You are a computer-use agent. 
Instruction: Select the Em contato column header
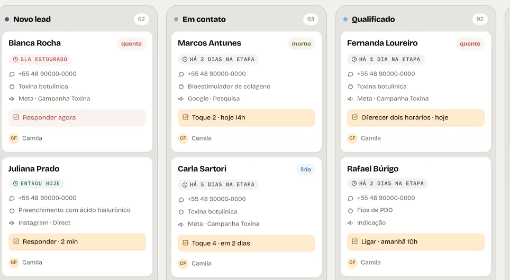coord(204,20)
